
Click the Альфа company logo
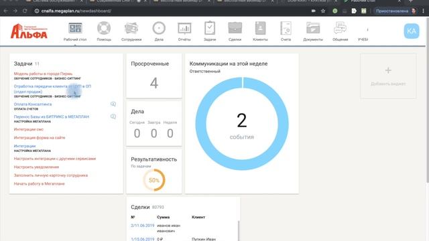(x=29, y=31)
